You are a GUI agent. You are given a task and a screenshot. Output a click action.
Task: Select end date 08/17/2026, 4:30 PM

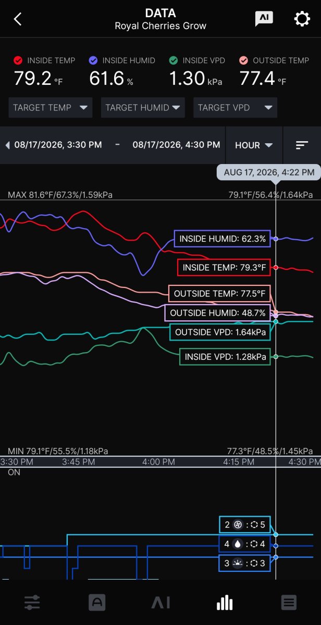[x=176, y=145]
